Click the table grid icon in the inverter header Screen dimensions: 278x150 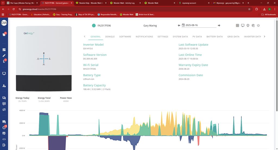click(238, 25)
